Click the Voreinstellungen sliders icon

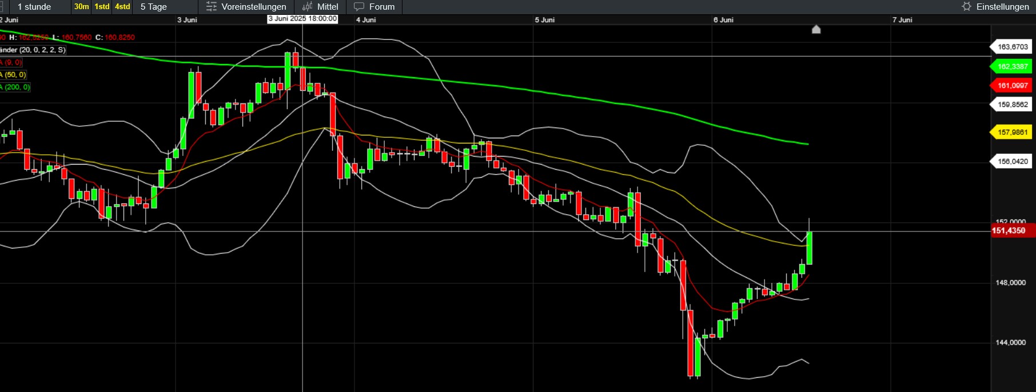coord(211,7)
